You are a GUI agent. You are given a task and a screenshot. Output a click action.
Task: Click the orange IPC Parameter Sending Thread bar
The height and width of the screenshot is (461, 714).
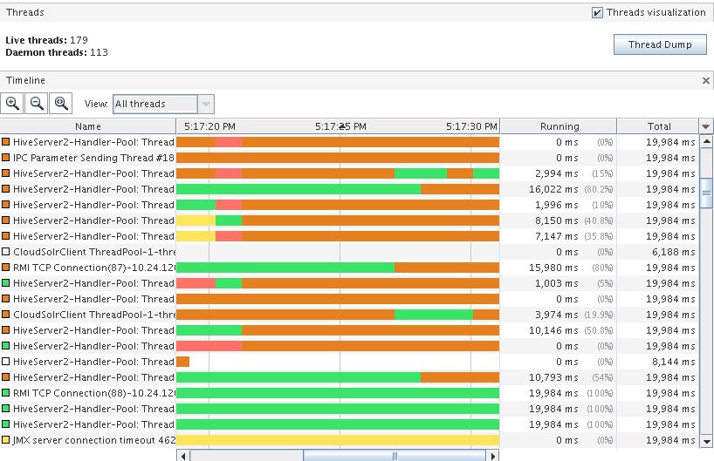(x=338, y=158)
